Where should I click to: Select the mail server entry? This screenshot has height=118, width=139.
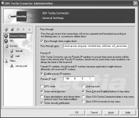tap(17, 56)
